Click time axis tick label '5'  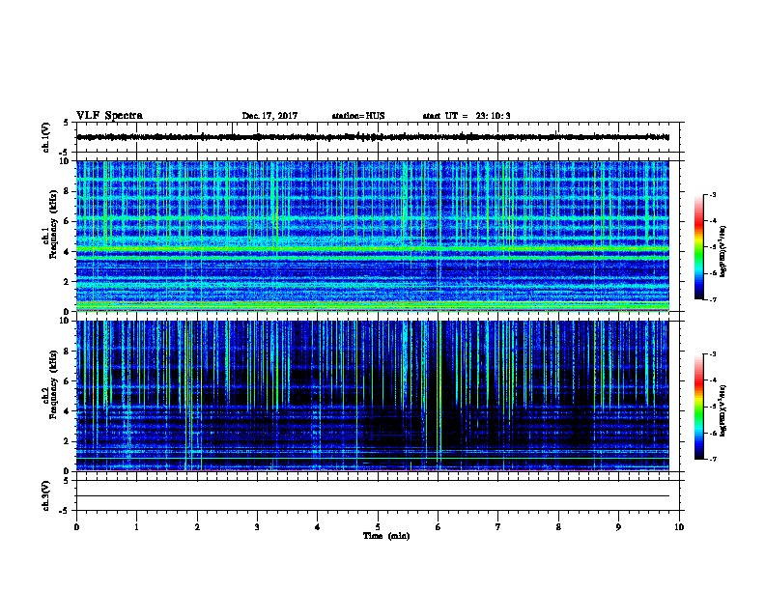378,527
